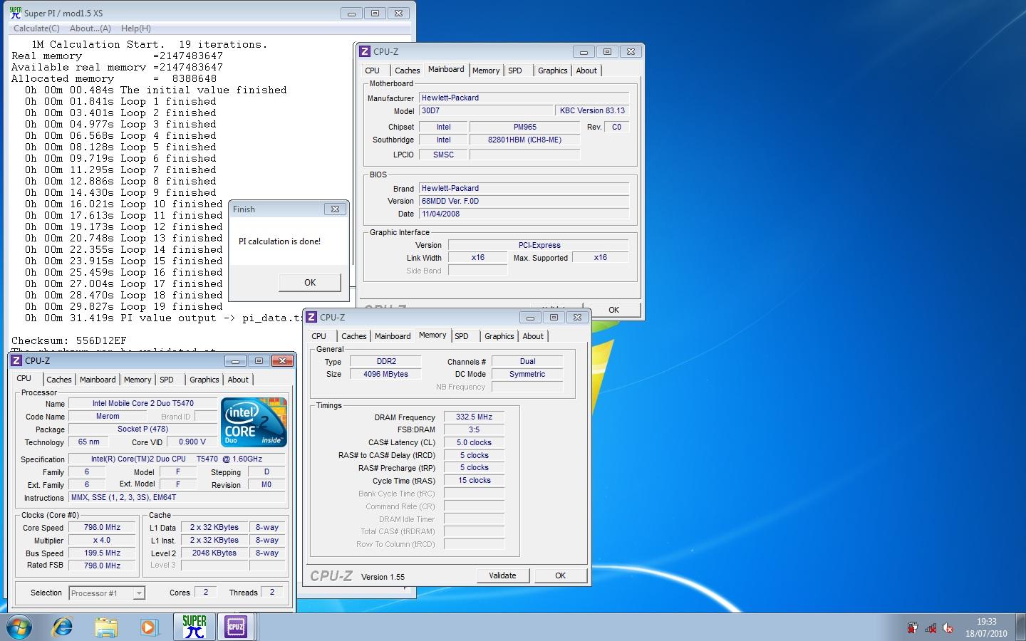Click the CPU-Z CPU window title icon

click(16, 360)
